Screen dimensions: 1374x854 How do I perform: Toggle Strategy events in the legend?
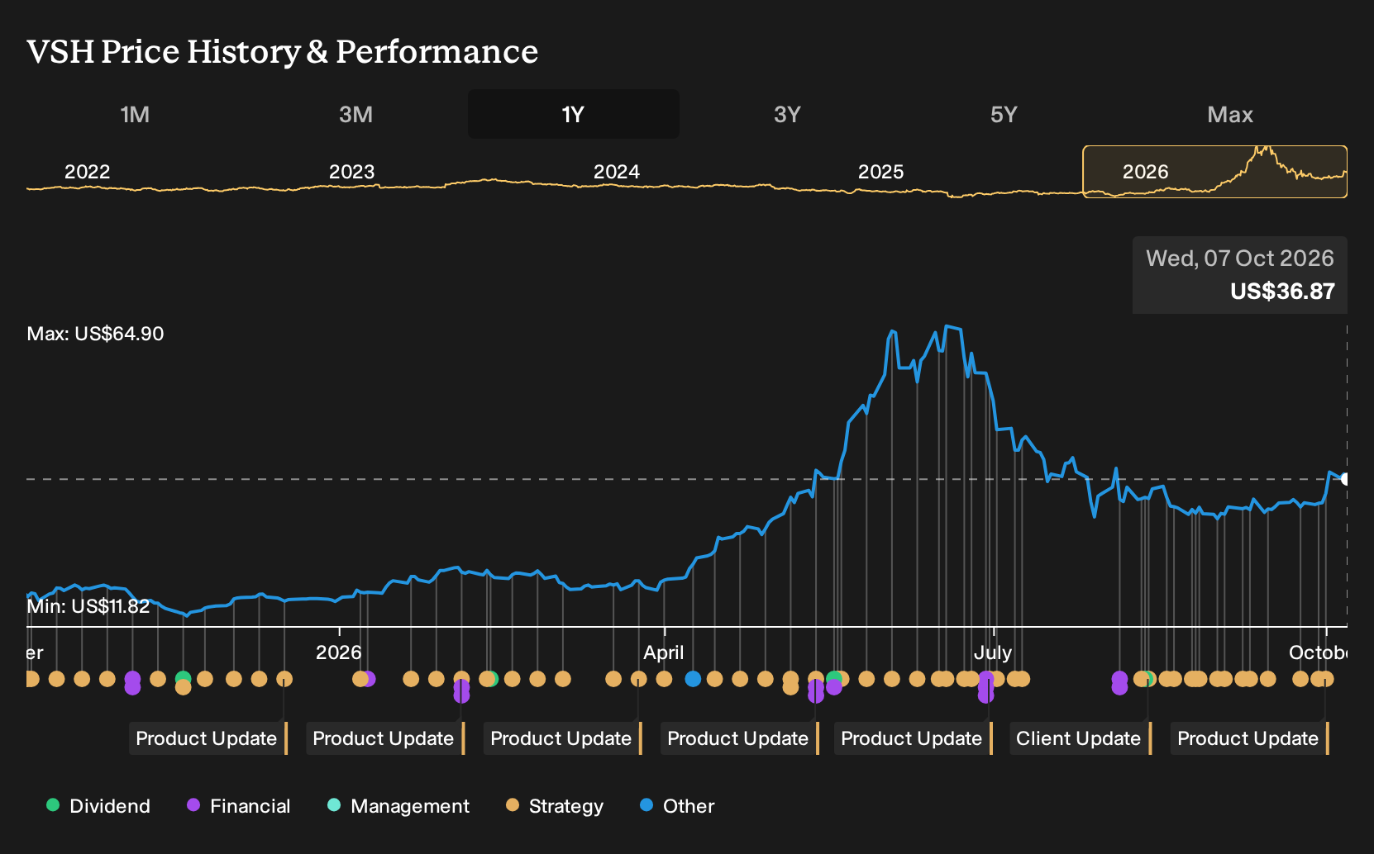coord(555,806)
